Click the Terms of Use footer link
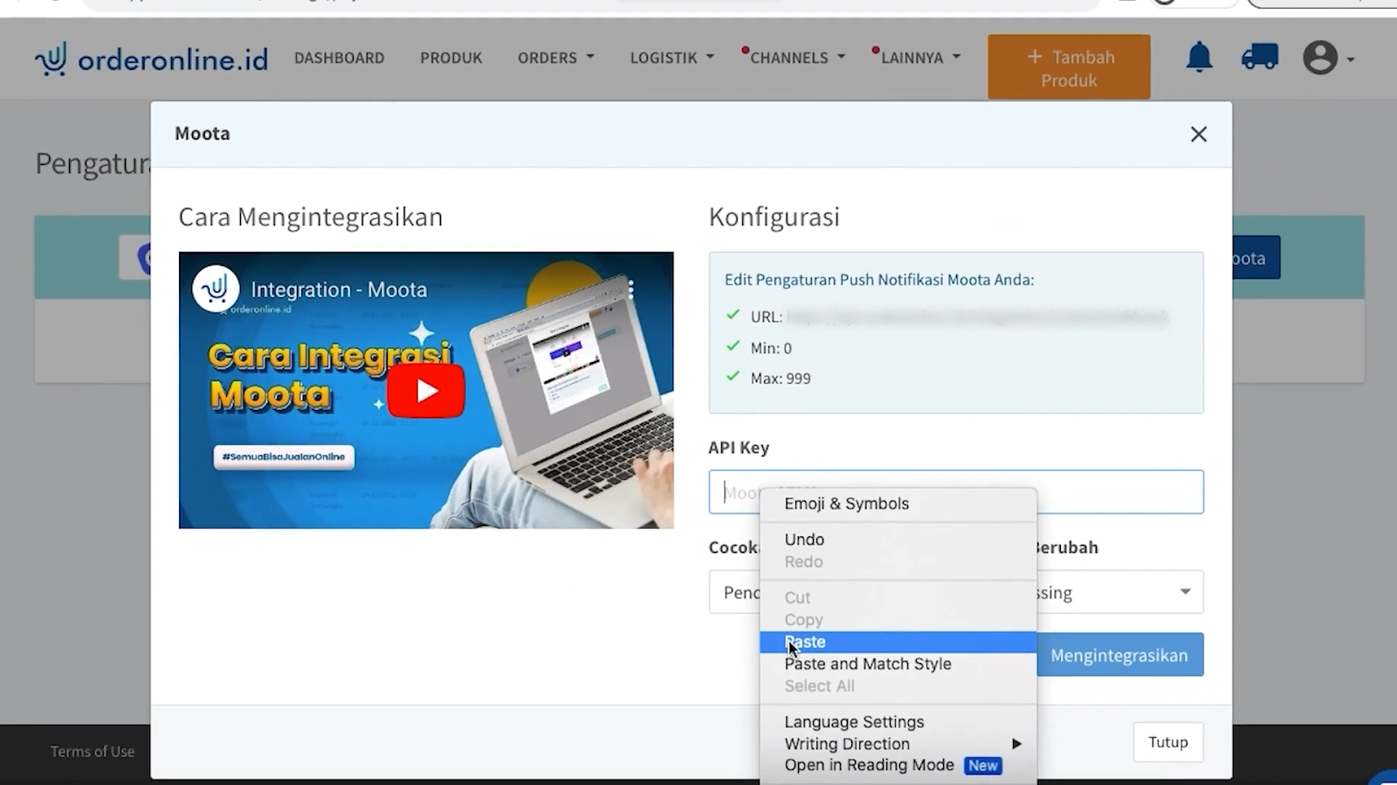 93,752
